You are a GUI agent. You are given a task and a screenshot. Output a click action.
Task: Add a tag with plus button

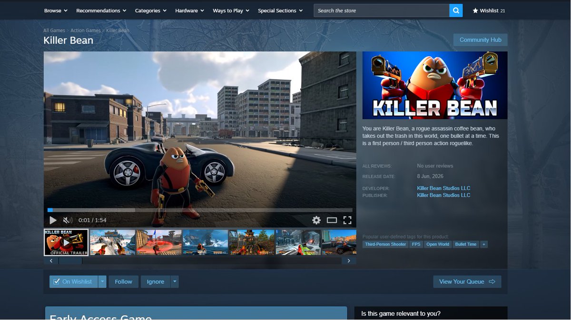tap(484, 244)
